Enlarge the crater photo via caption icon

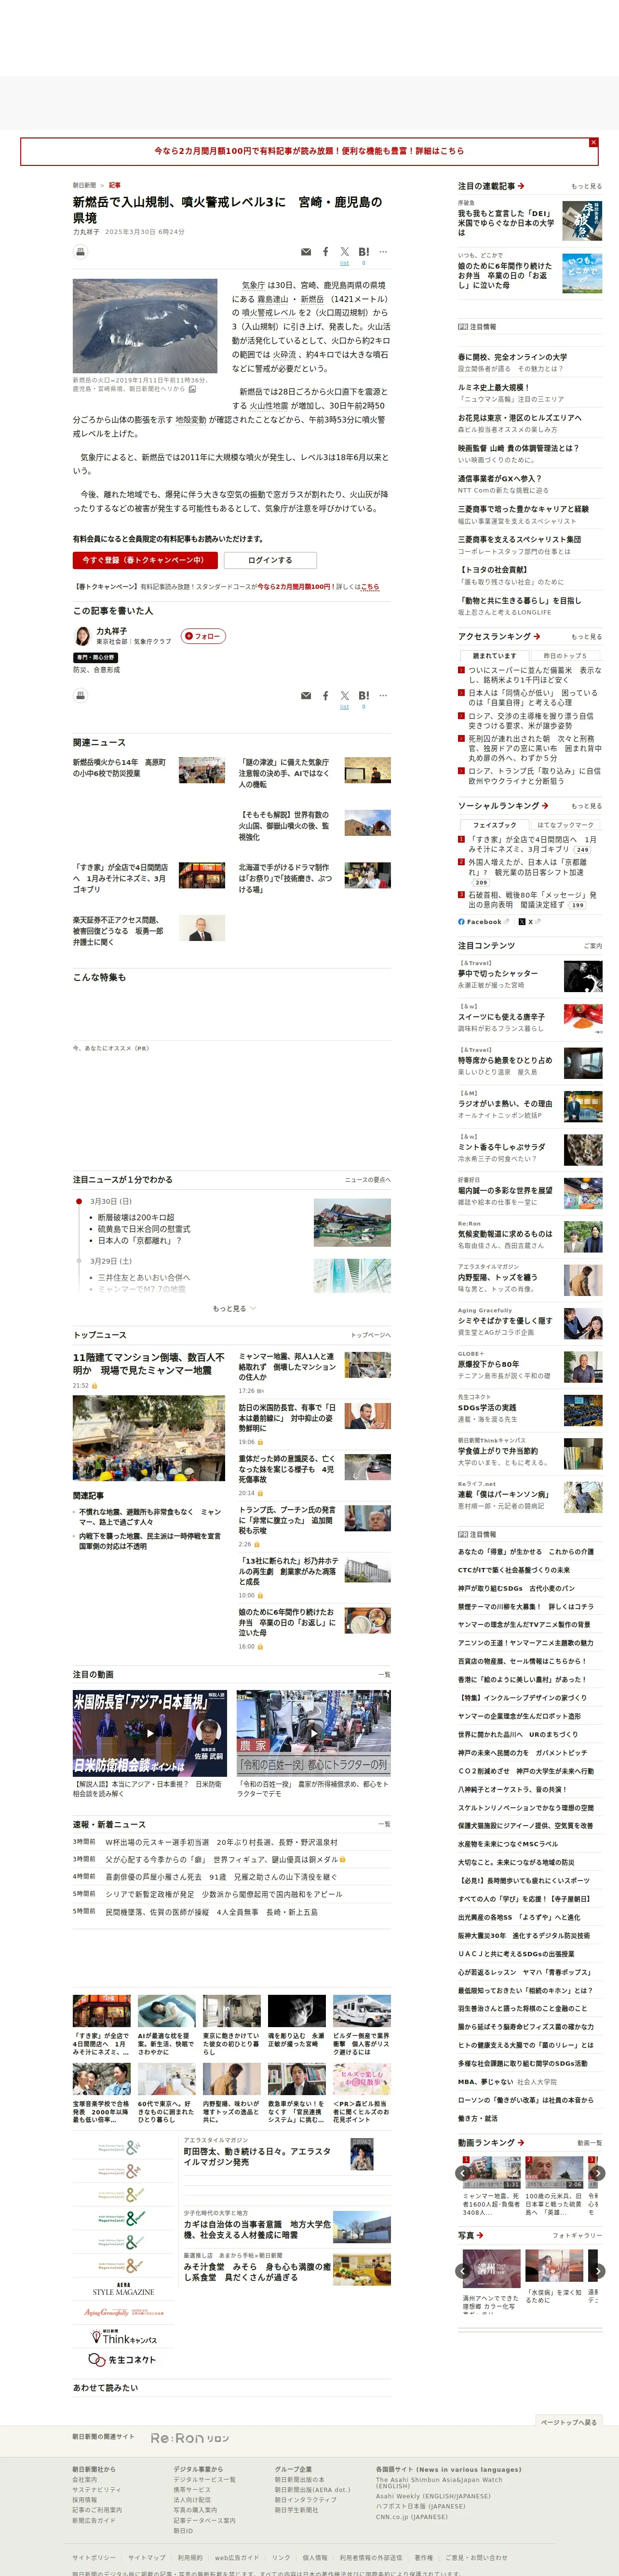click(192, 389)
